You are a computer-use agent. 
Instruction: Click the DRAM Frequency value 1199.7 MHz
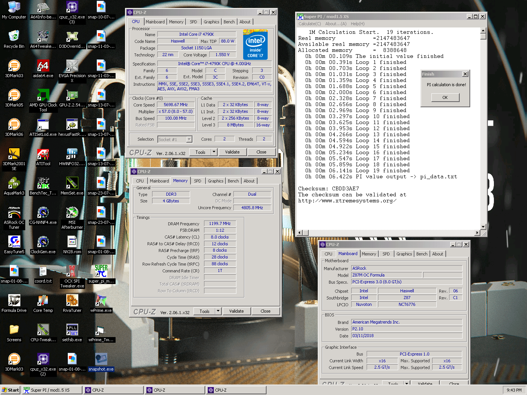(220, 223)
